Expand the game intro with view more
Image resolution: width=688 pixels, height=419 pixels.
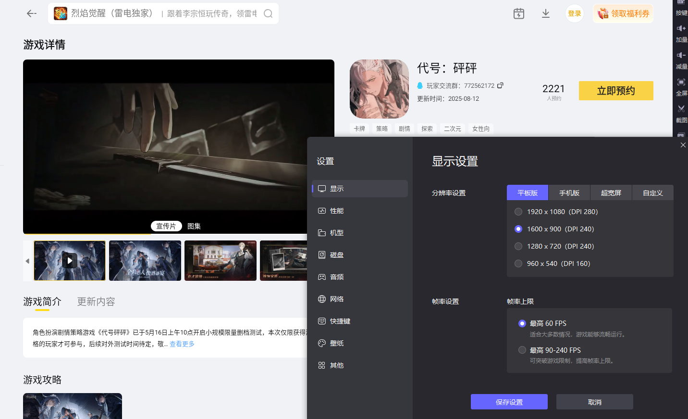(x=182, y=344)
